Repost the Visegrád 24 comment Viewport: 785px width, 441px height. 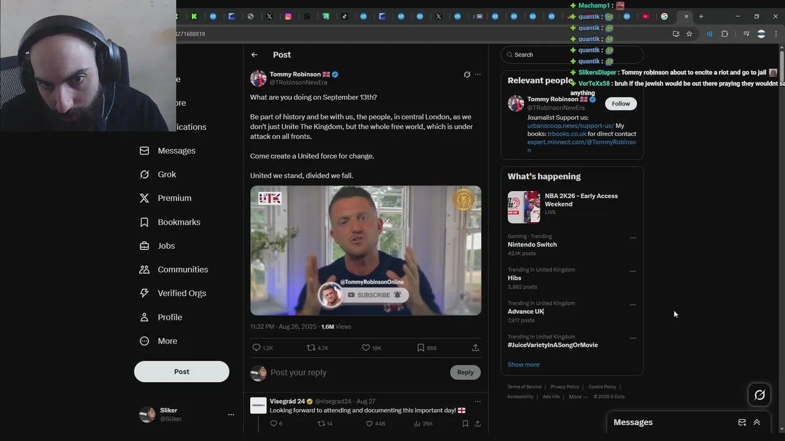click(321, 423)
